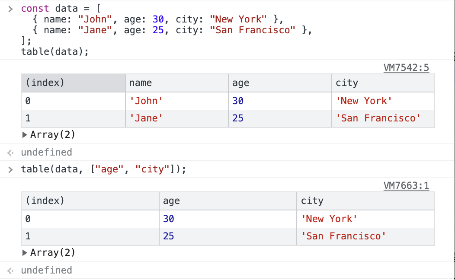Sort the first table by name column
Viewport: 455px width, 280px height.
[176, 83]
